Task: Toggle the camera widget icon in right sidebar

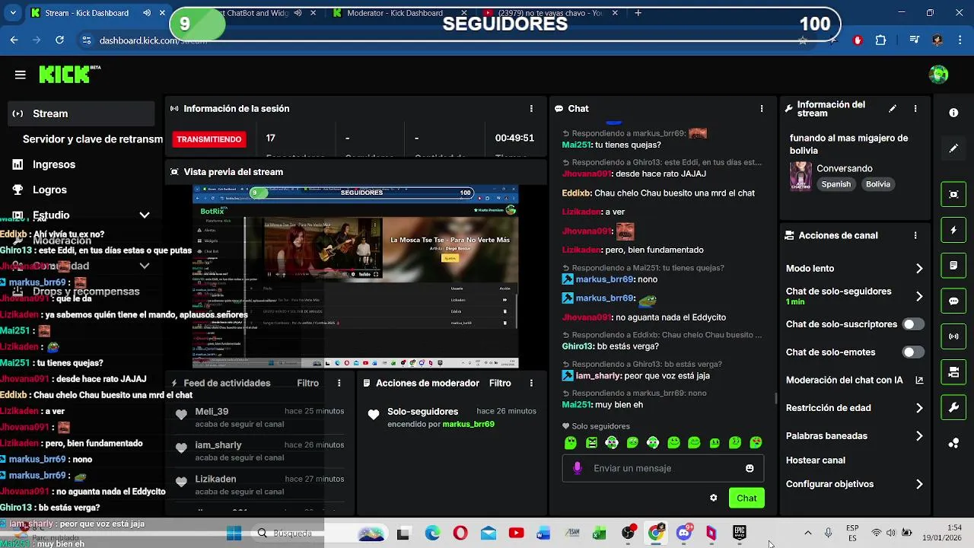Action: tap(953, 372)
